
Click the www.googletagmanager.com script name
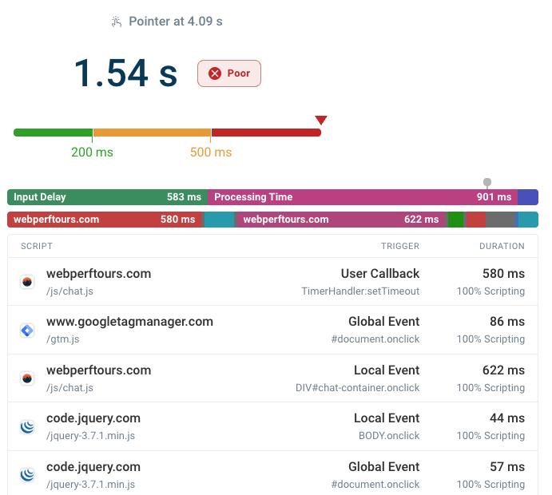click(x=129, y=322)
